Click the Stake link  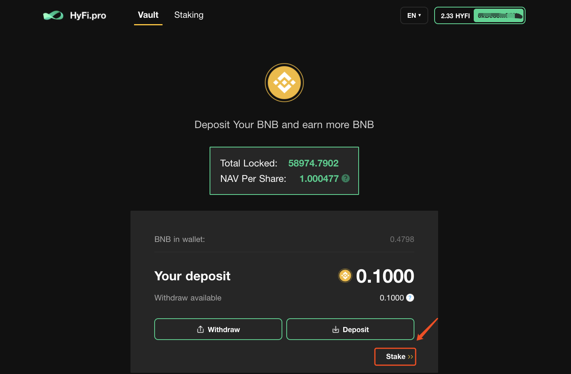[x=395, y=357]
